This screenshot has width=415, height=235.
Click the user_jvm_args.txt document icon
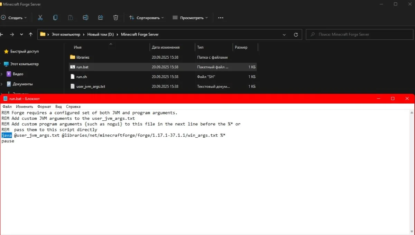(72, 86)
